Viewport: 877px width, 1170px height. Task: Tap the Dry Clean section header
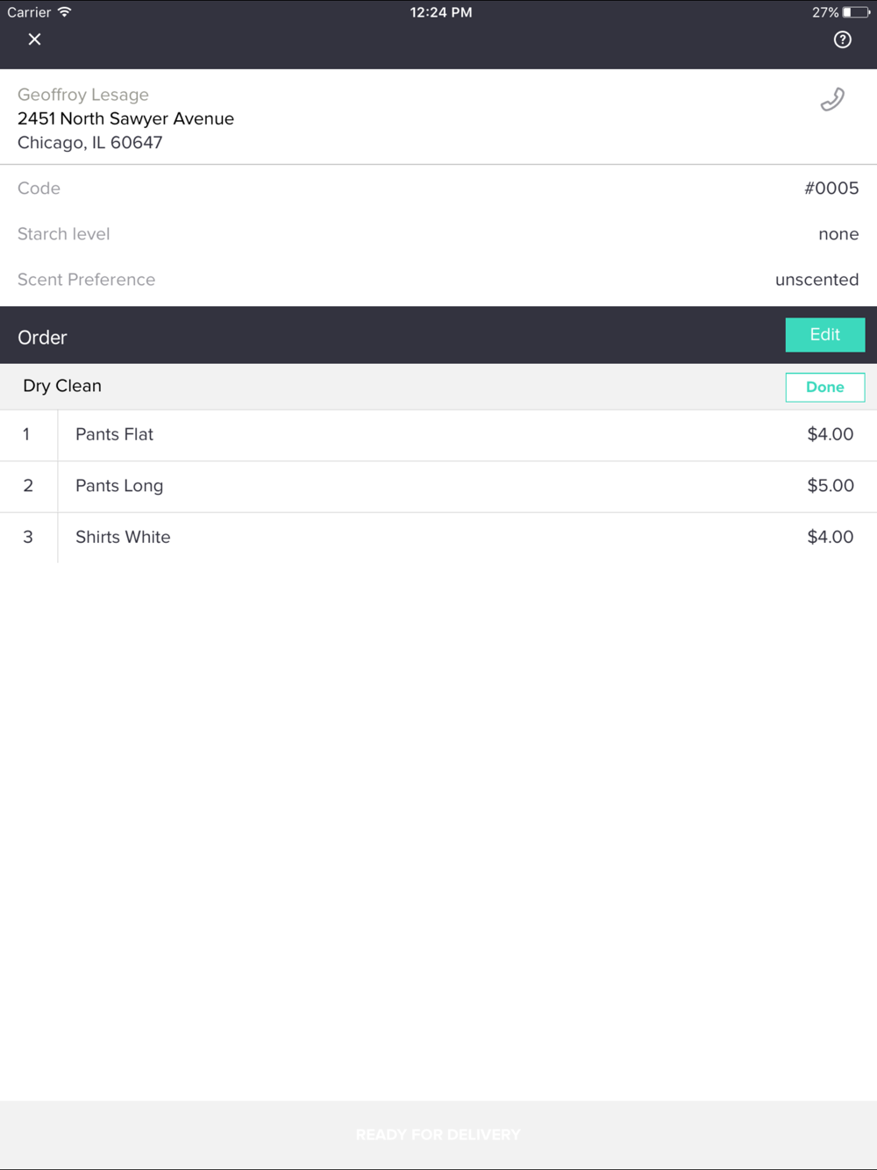[62, 386]
